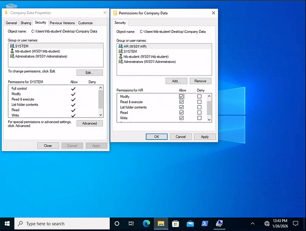
Task: Select Security tab in Permissions dialog
Action: click(x=120, y=23)
